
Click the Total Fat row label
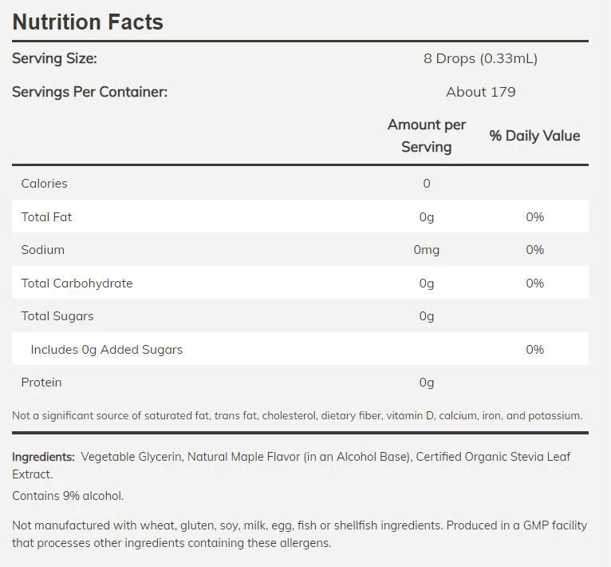(x=46, y=217)
